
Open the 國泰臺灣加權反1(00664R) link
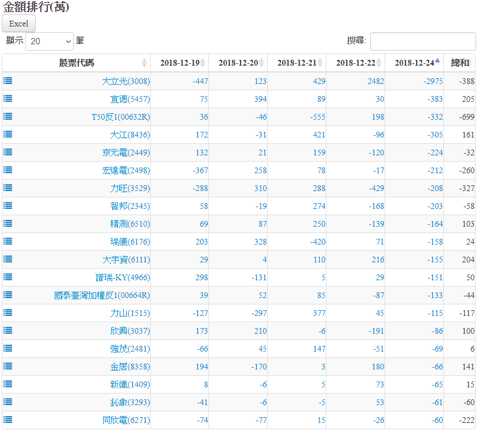(102, 295)
